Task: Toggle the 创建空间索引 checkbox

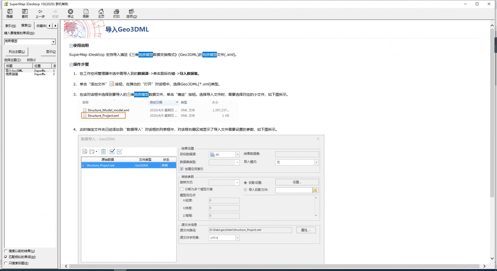Action: (x=182, y=169)
